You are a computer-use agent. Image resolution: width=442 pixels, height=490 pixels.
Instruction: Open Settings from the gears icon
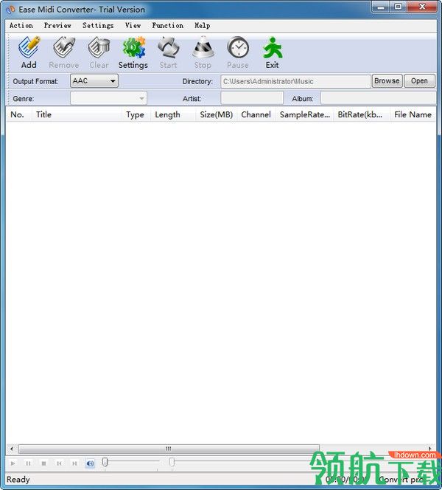(x=134, y=48)
